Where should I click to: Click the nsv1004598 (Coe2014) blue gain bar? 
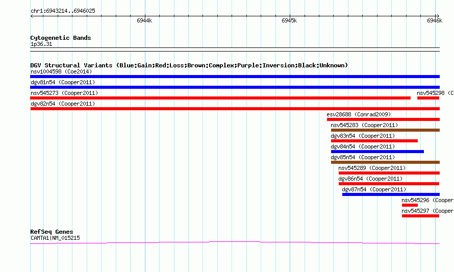[235, 77]
